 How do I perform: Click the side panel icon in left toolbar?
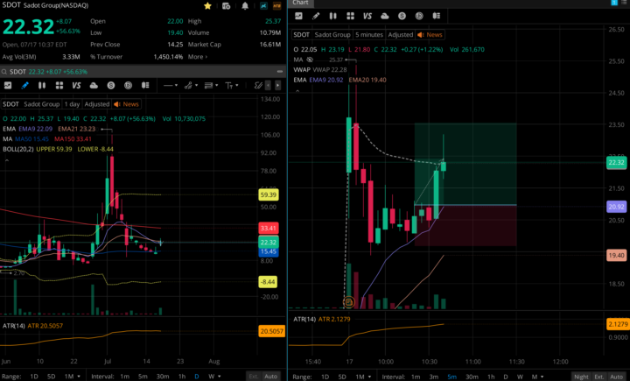[145, 85]
